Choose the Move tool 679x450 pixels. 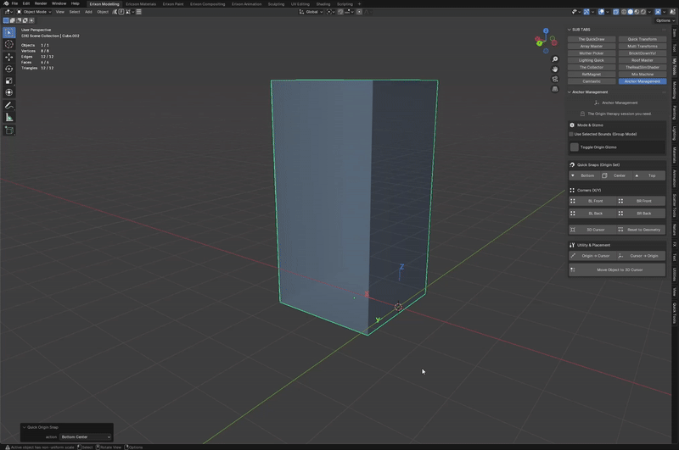[9, 57]
